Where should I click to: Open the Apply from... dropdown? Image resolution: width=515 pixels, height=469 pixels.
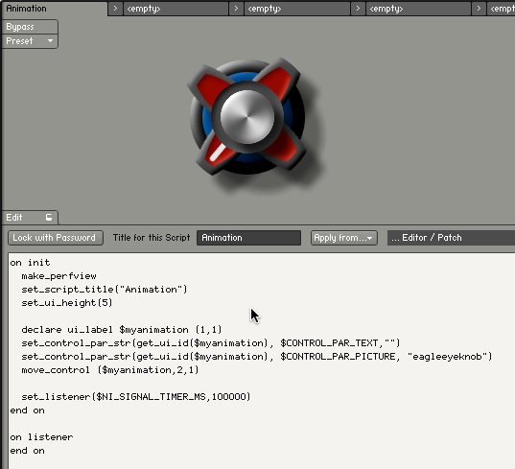[344, 238]
